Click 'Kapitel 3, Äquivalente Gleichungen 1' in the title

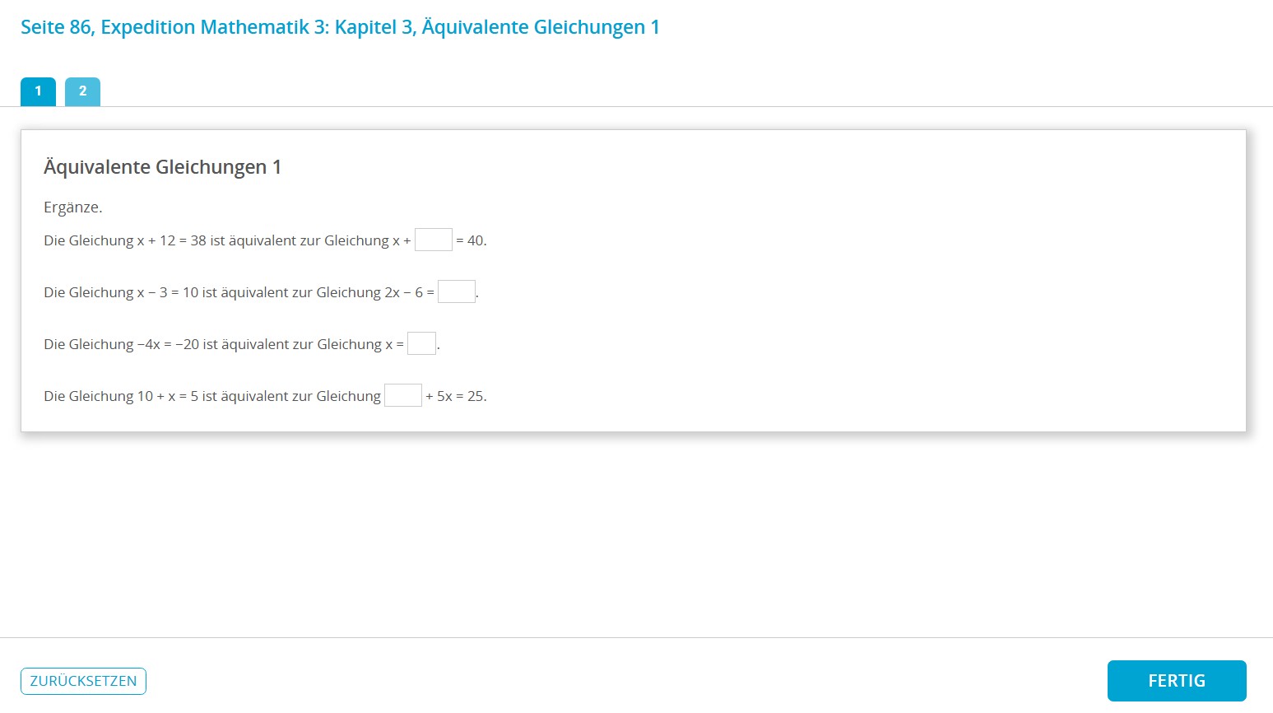coord(497,27)
